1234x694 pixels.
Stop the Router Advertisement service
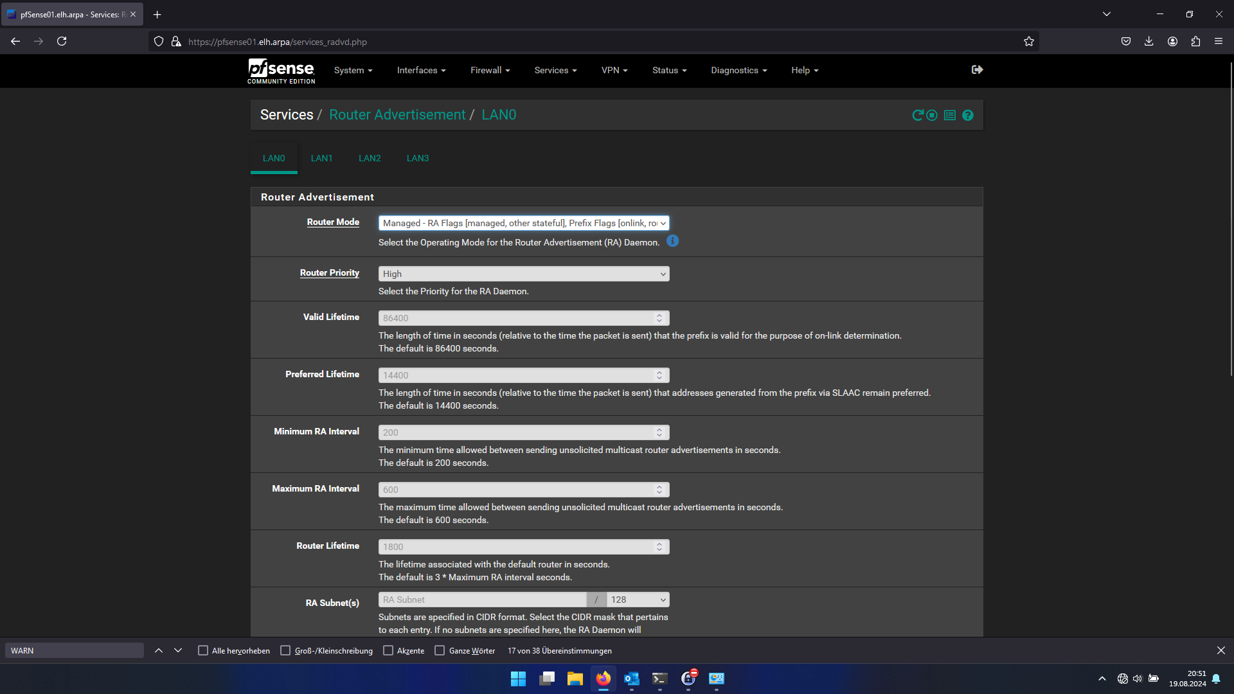pyautogui.click(x=932, y=115)
